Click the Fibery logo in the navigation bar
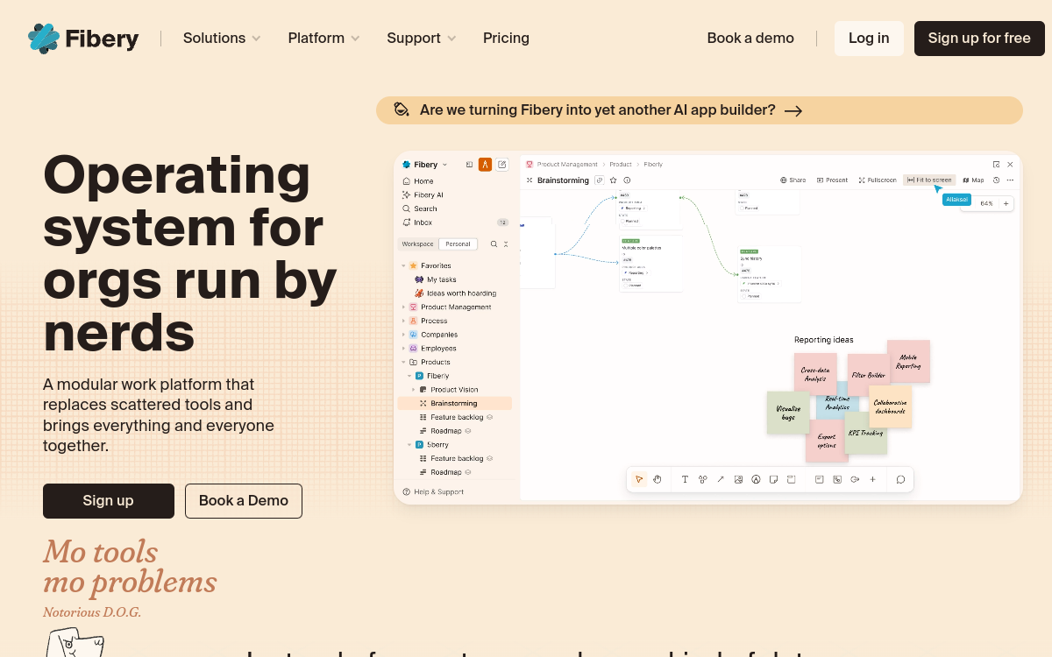This screenshot has height=657, width=1052. coord(83,39)
